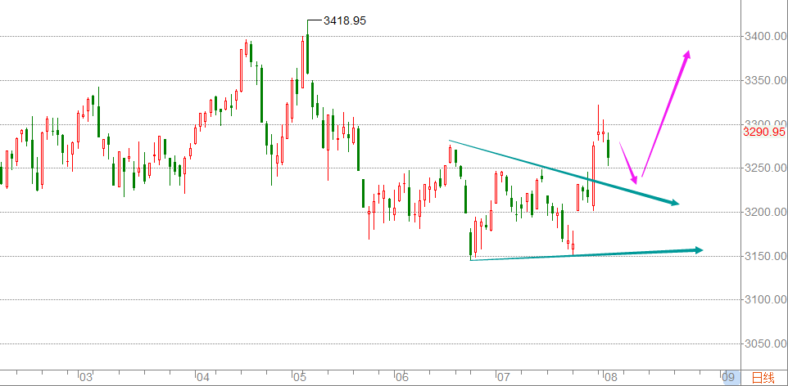Click the 04 month marker on time axis
Screen dimensions: 788x386
click(202, 377)
